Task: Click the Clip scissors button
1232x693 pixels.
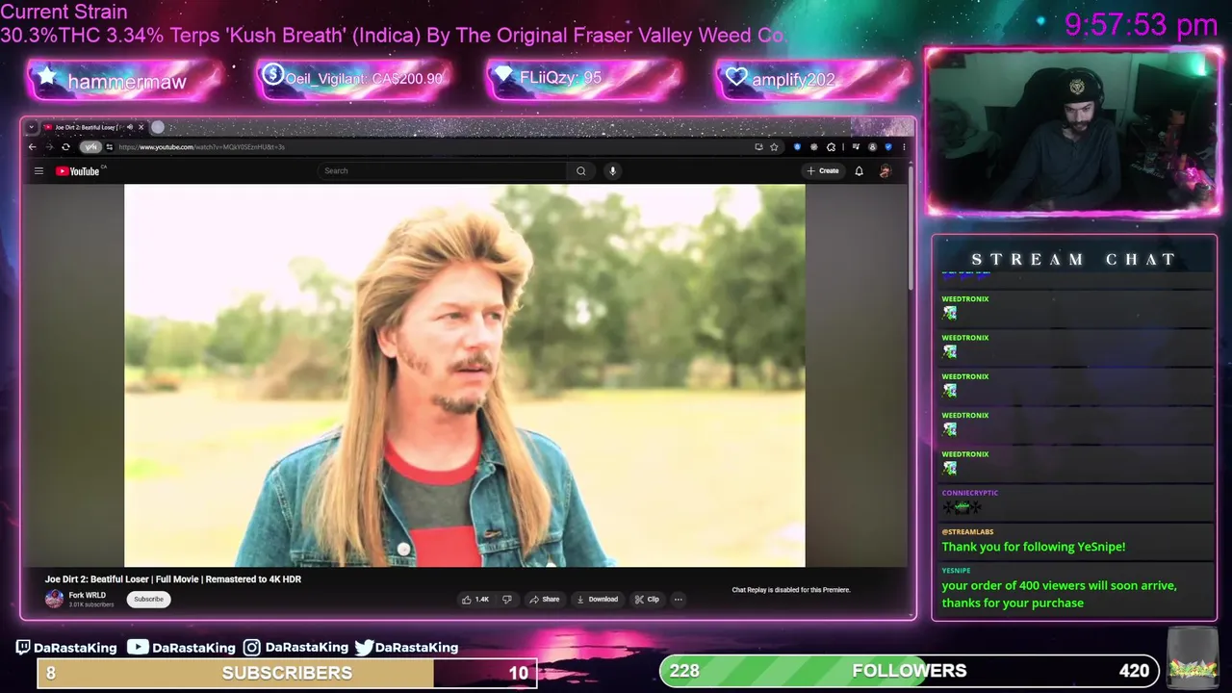Action: pyautogui.click(x=647, y=600)
